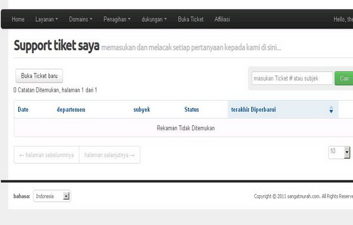Sort by the subyek column header
This screenshot has height=225, width=353.
pos(142,109)
